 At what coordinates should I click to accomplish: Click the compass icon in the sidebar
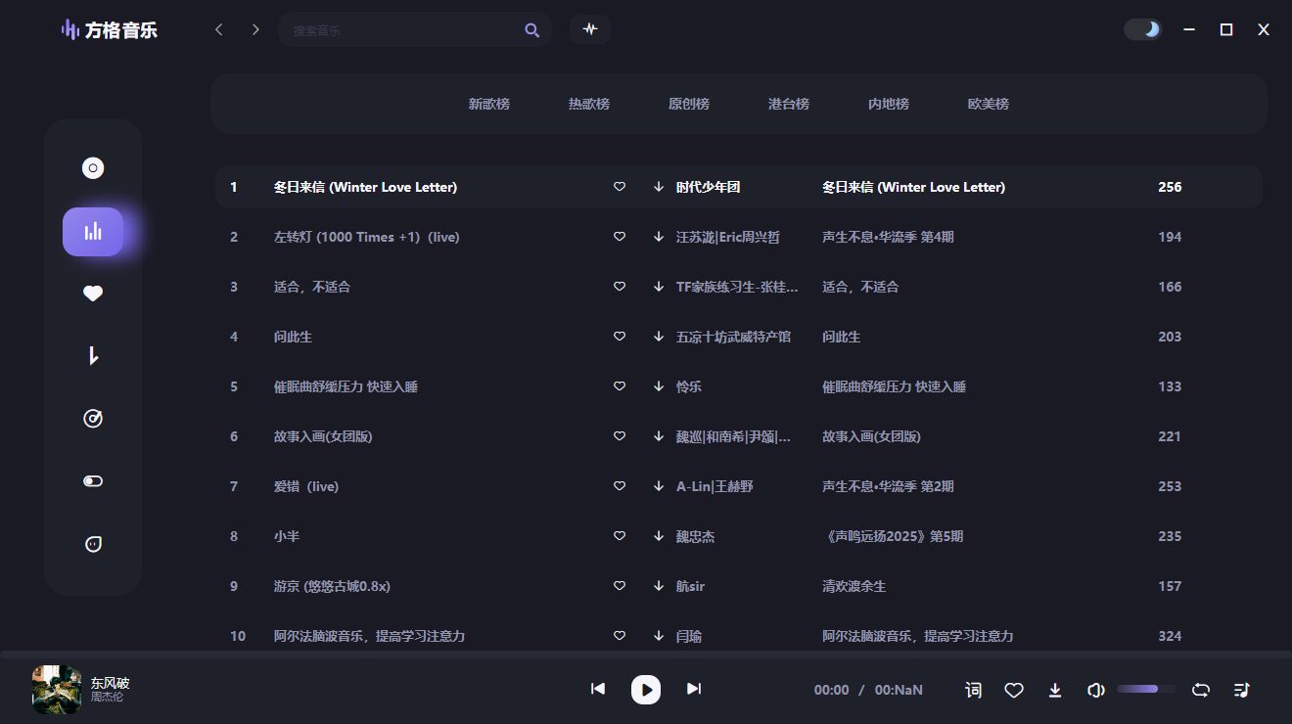tap(92, 418)
